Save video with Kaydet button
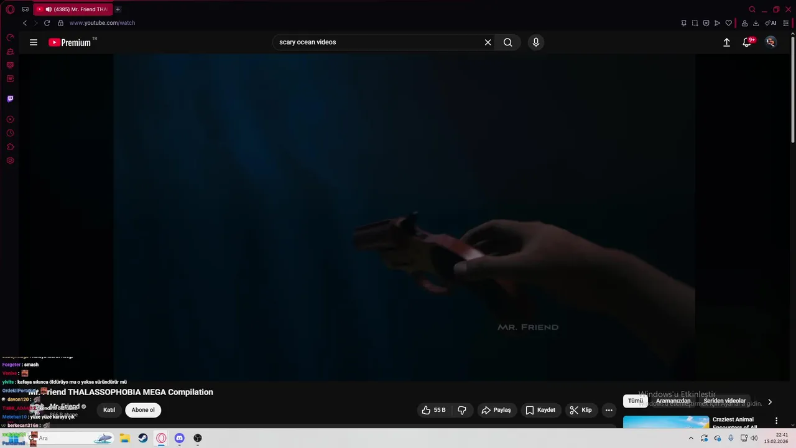 click(x=540, y=410)
